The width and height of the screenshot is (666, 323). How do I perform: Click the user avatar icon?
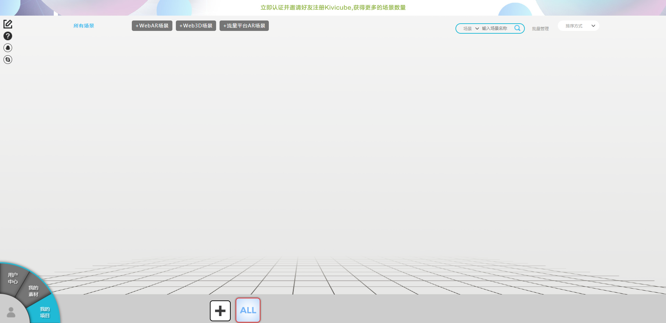11,312
